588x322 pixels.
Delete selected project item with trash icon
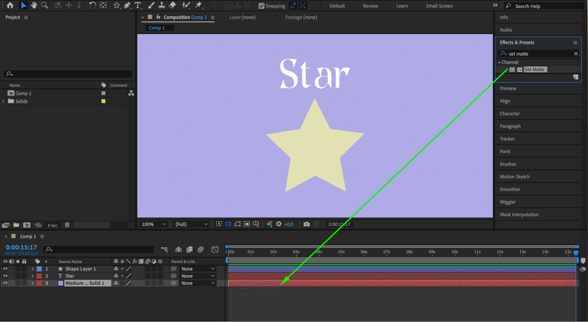67,225
